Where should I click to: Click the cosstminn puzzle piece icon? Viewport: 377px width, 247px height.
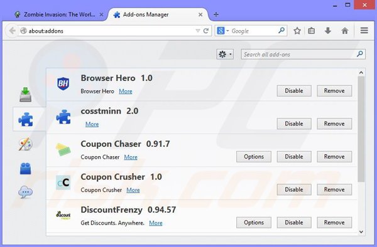tap(63, 117)
